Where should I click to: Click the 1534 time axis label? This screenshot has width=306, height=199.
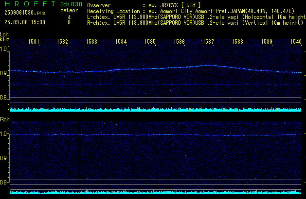point(121,42)
